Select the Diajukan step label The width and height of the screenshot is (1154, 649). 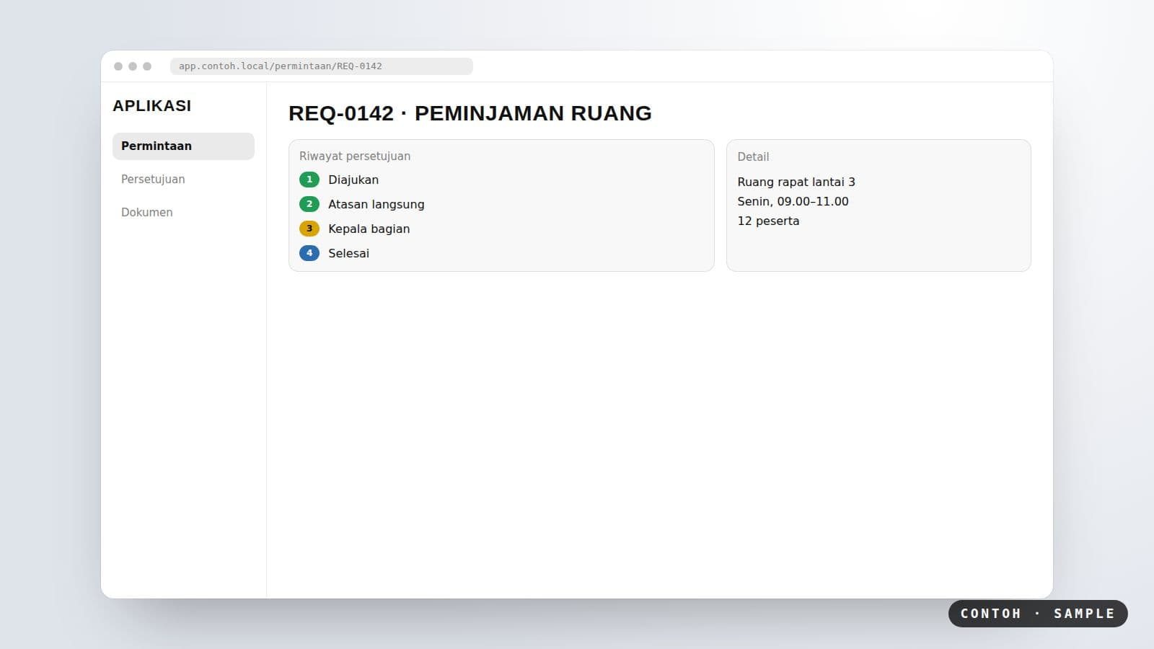coord(353,180)
